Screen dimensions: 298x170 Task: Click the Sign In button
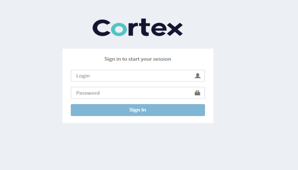click(x=138, y=110)
